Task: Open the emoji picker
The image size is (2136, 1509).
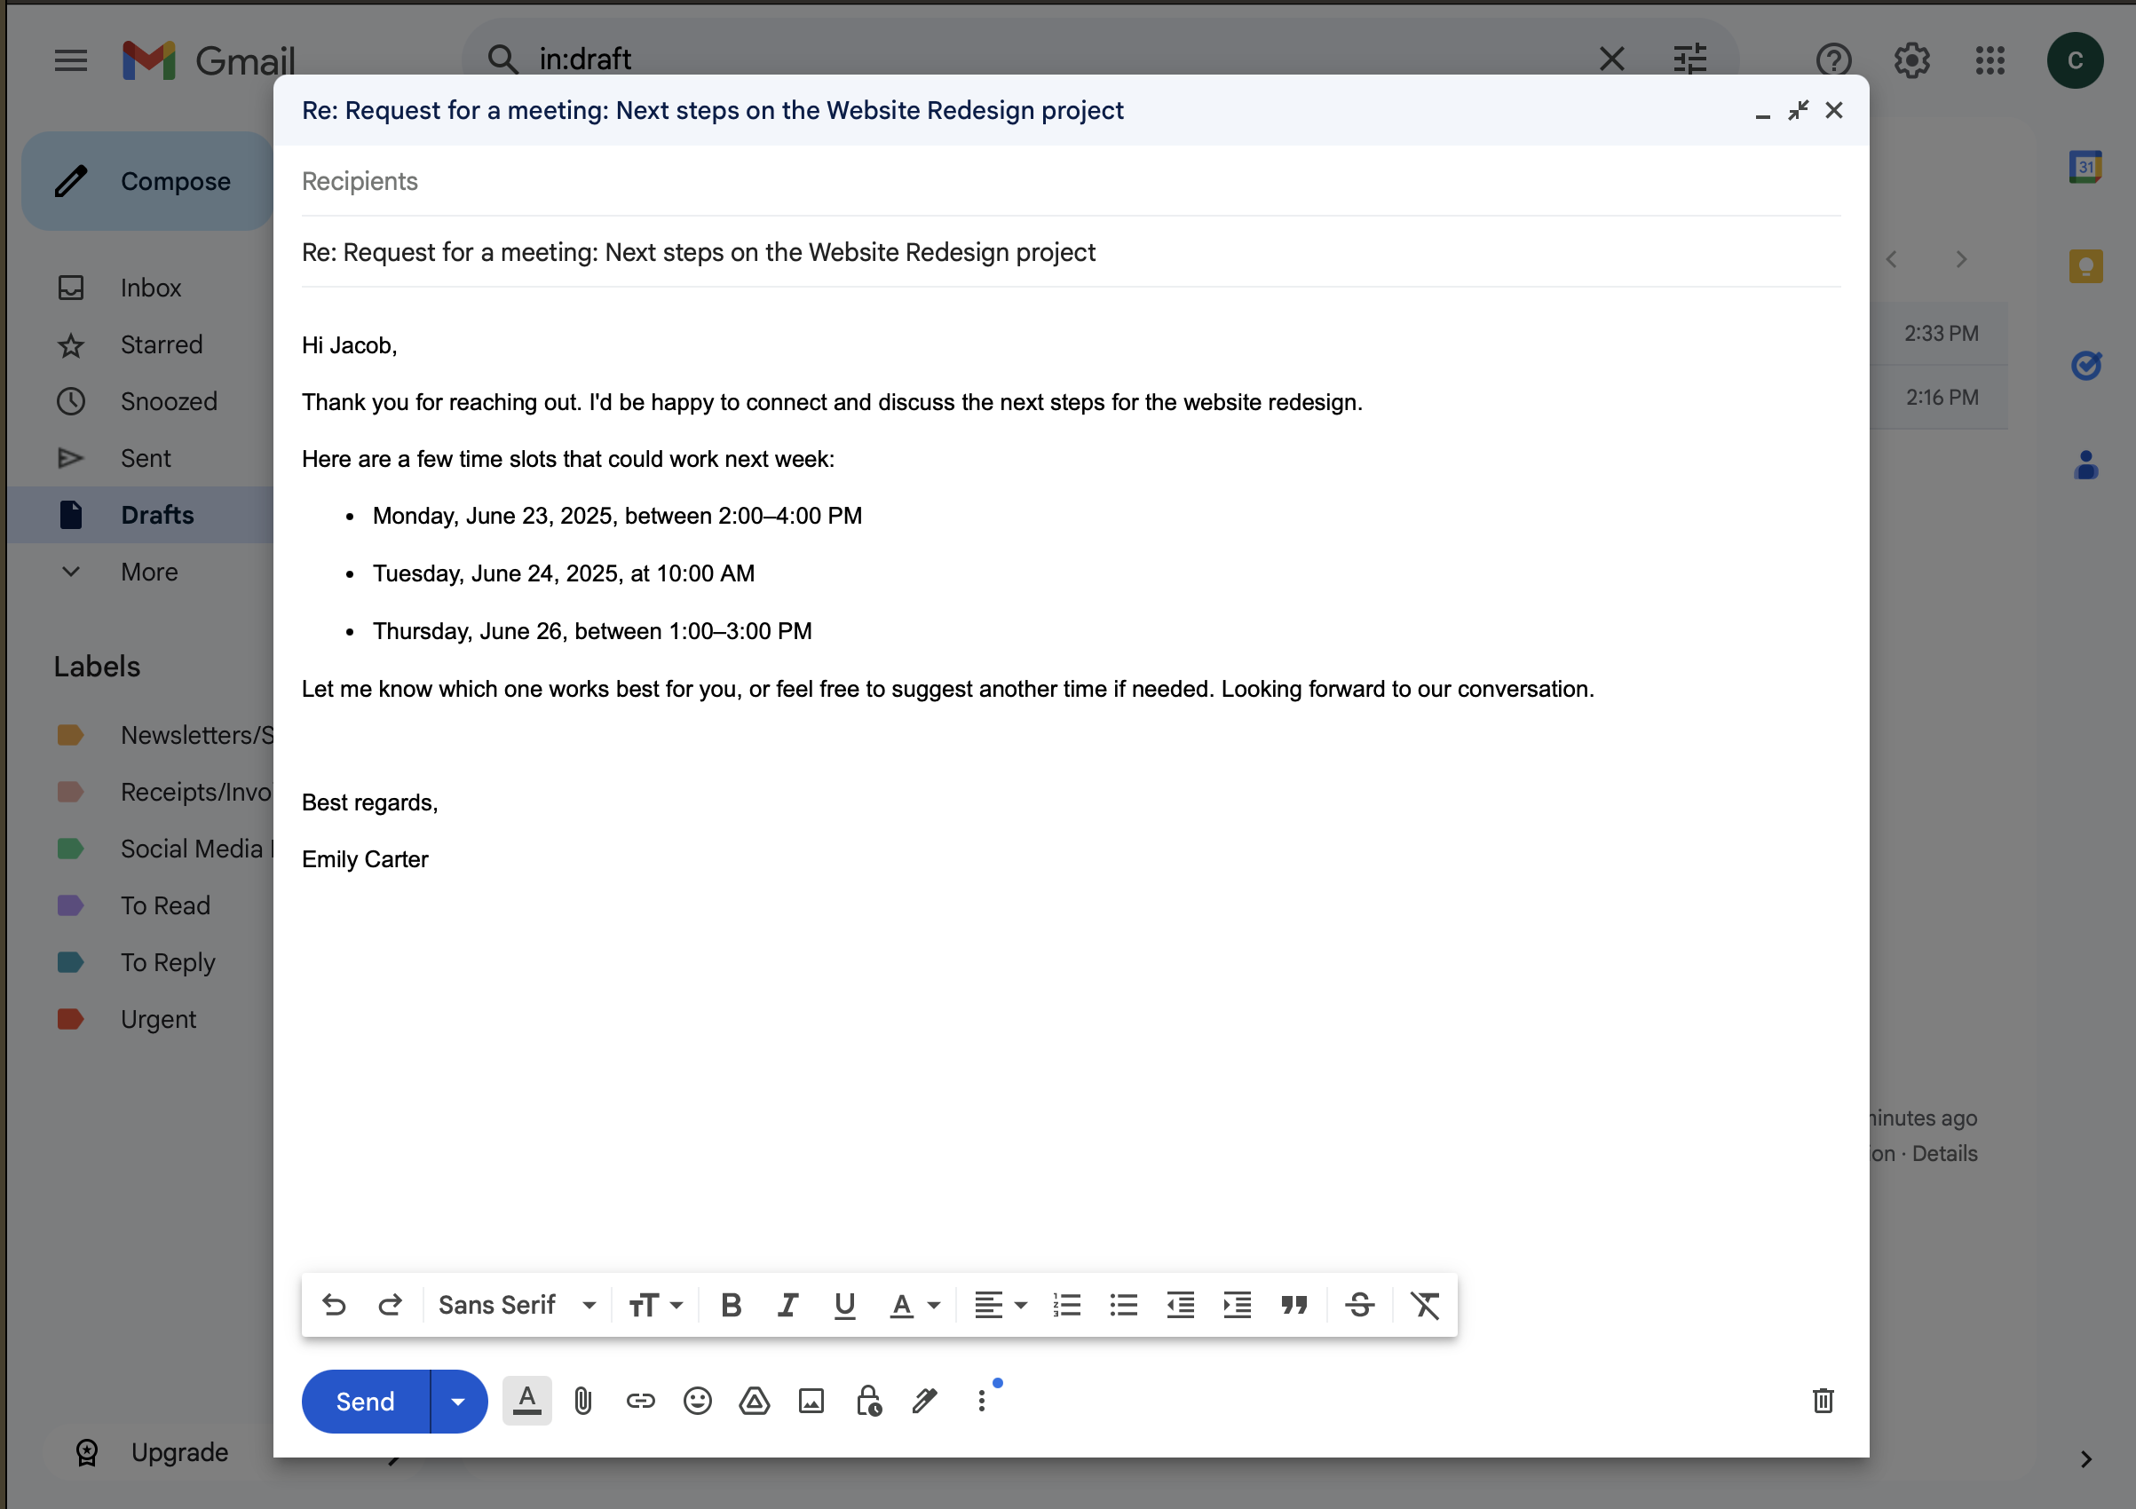Action: click(697, 1401)
